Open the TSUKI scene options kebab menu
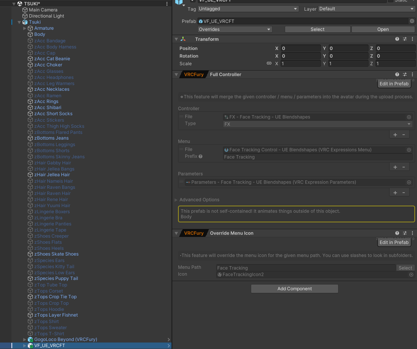This screenshot has height=349, width=417. 167,4
